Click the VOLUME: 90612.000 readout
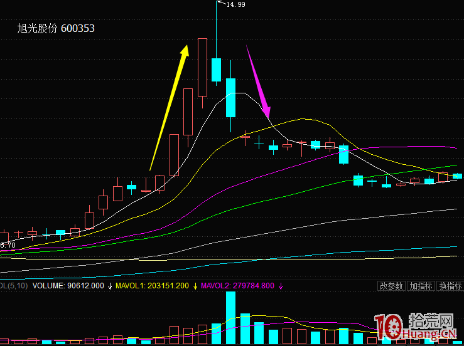464x346 pixels. point(68,286)
